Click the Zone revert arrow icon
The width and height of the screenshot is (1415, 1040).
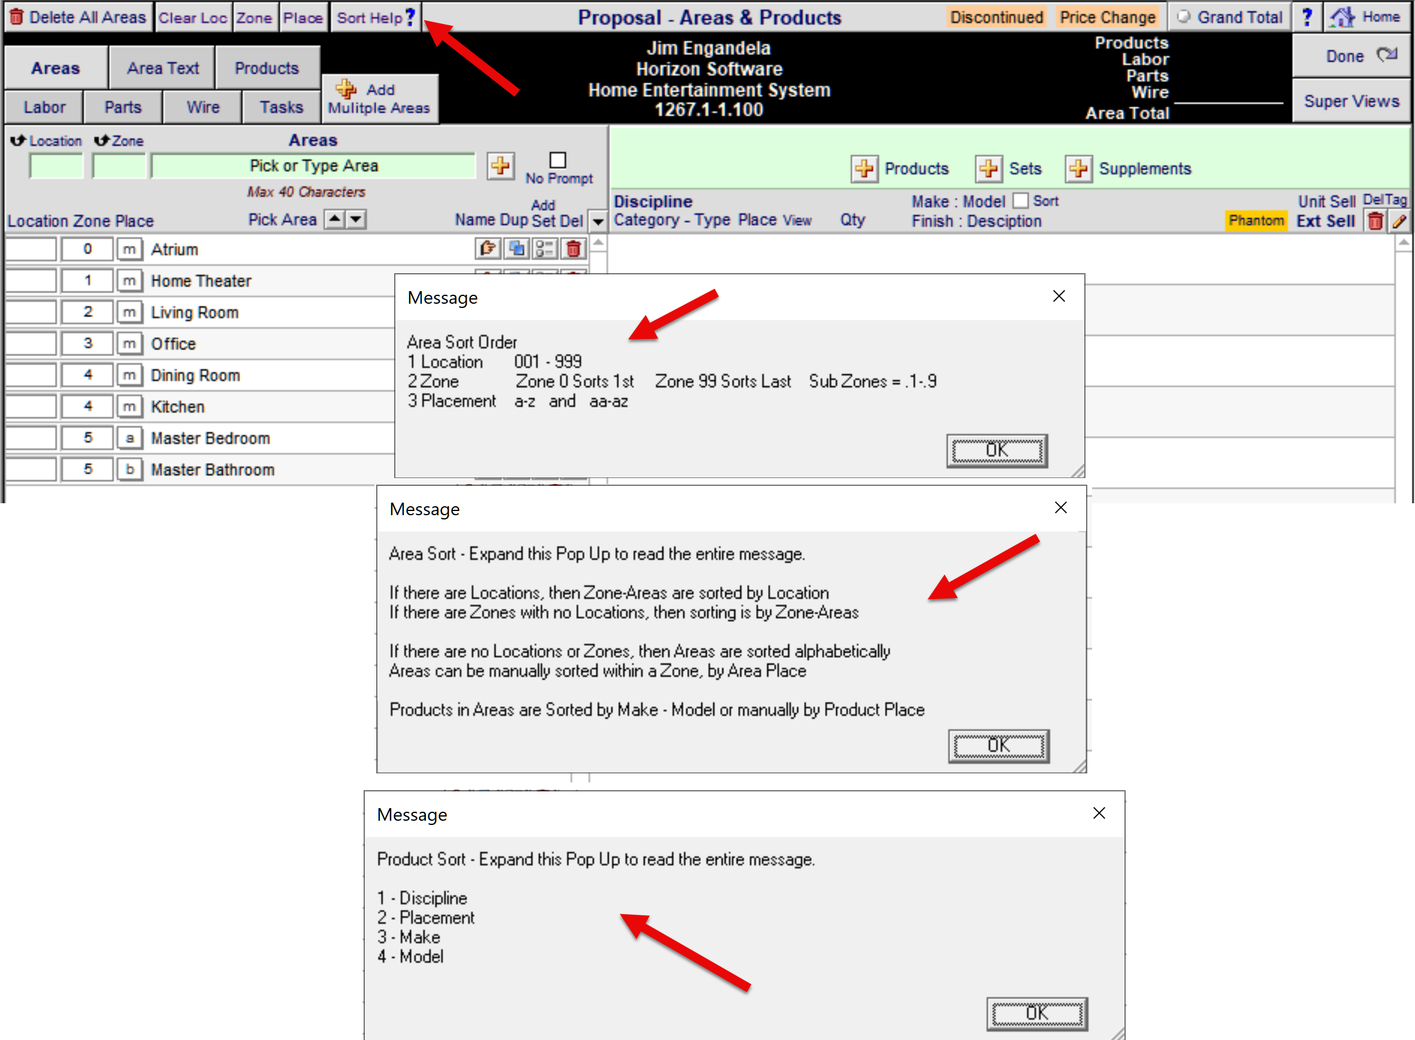click(x=102, y=140)
